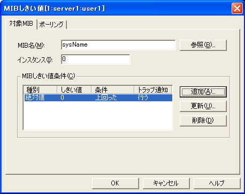
Task: Click the 削除(D) delete button
Action: tap(203, 121)
